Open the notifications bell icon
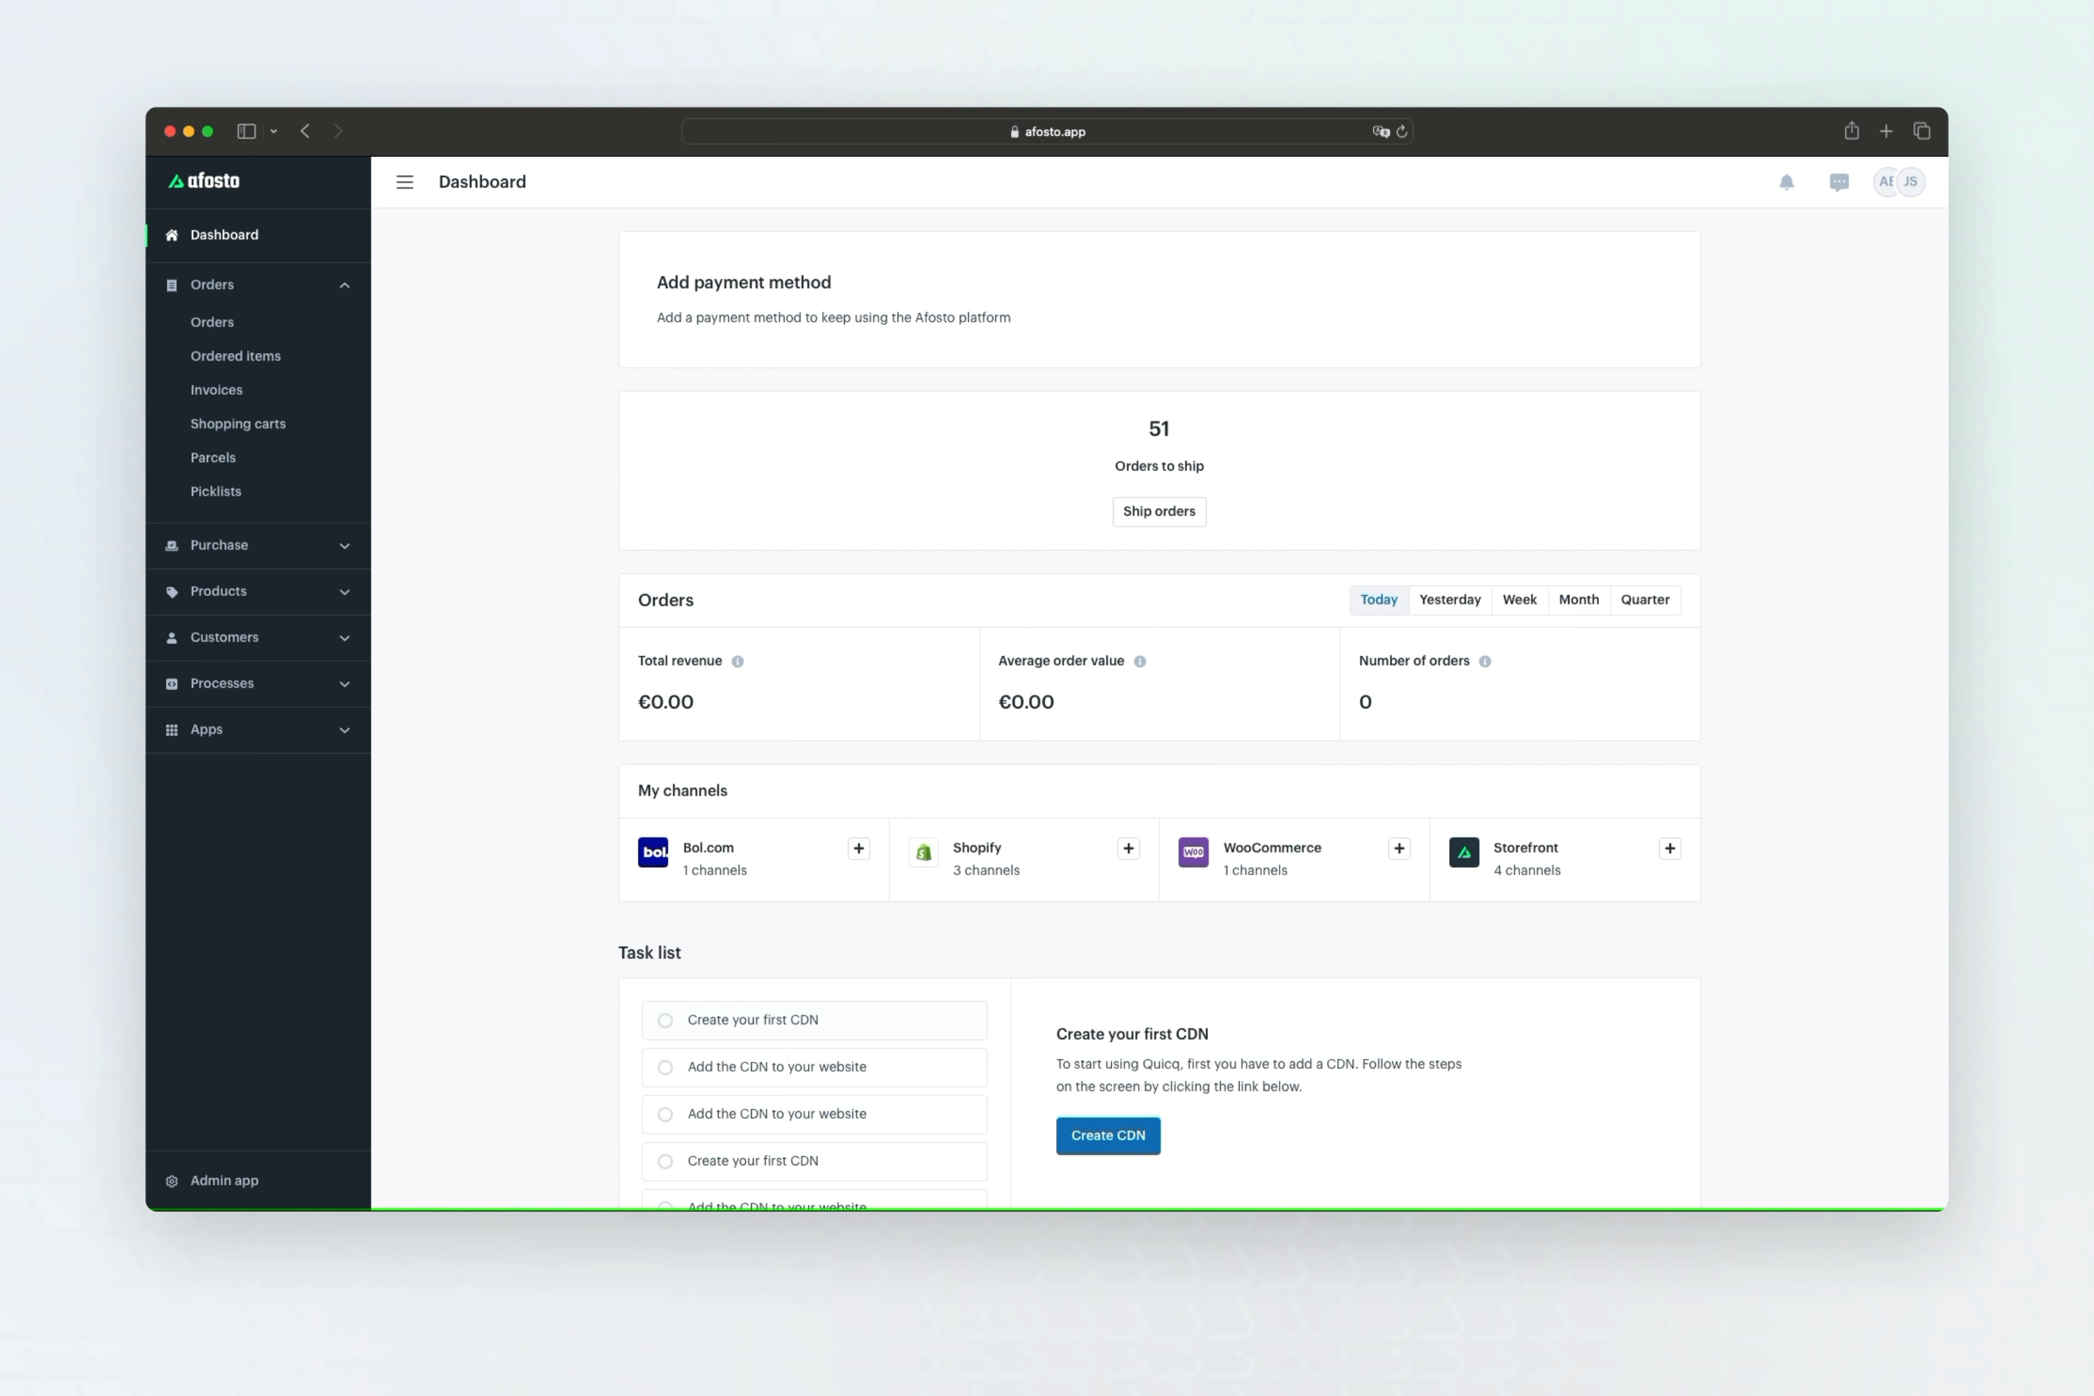Image resolution: width=2094 pixels, height=1396 pixels. click(1787, 182)
